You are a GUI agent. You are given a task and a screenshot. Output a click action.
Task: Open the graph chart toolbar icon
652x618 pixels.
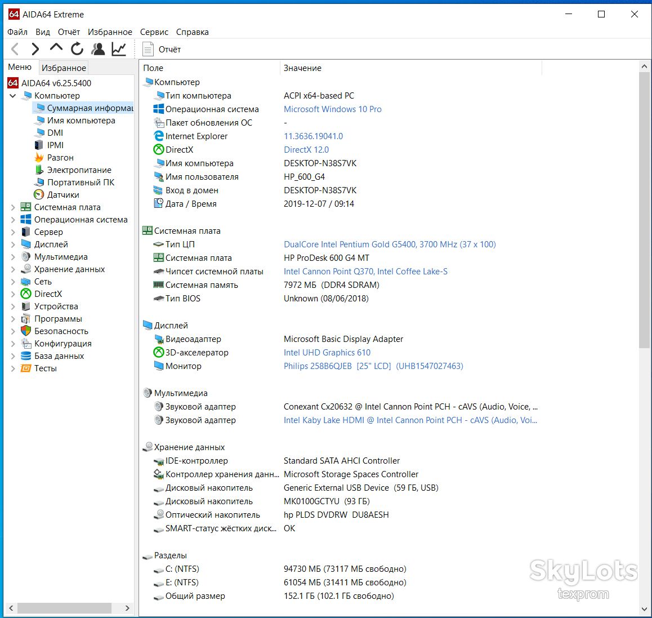coord(119,49)
